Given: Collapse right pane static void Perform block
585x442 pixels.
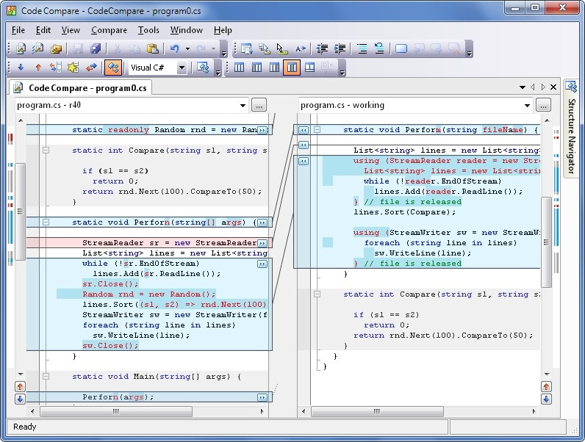Looking at the screenshot, I should (317, 130).
